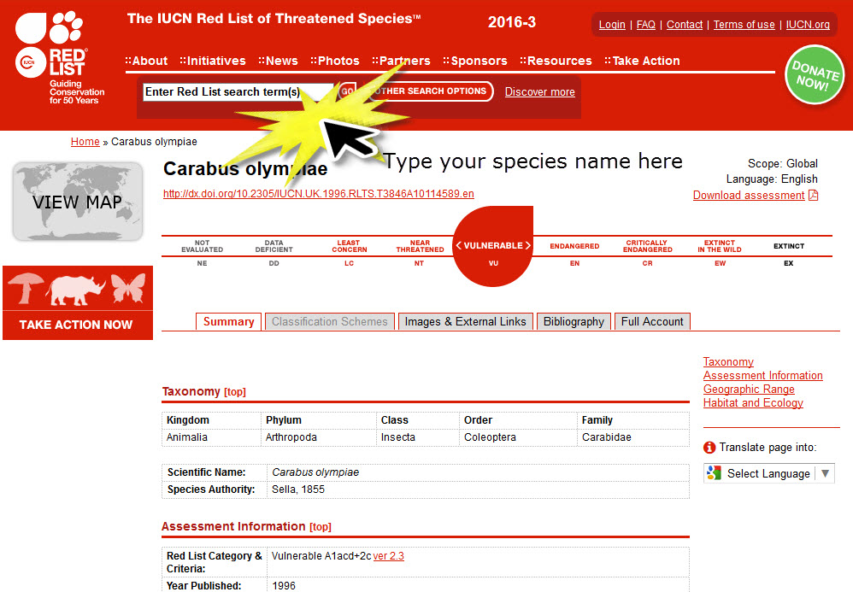Click the PDF icon beside Download assessment
The height and width of the screenshot is (592, 853).
click(814, 195)
